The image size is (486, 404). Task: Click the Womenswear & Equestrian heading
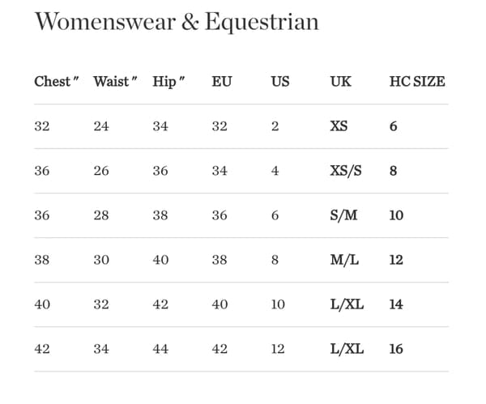[x=177, y=22]
